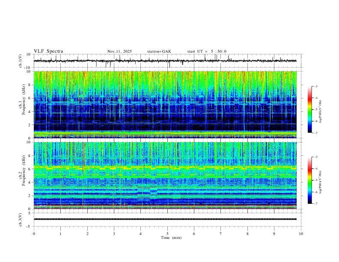
Task: Click the time axis tick label '2'
Action: [x=87, y=234]
